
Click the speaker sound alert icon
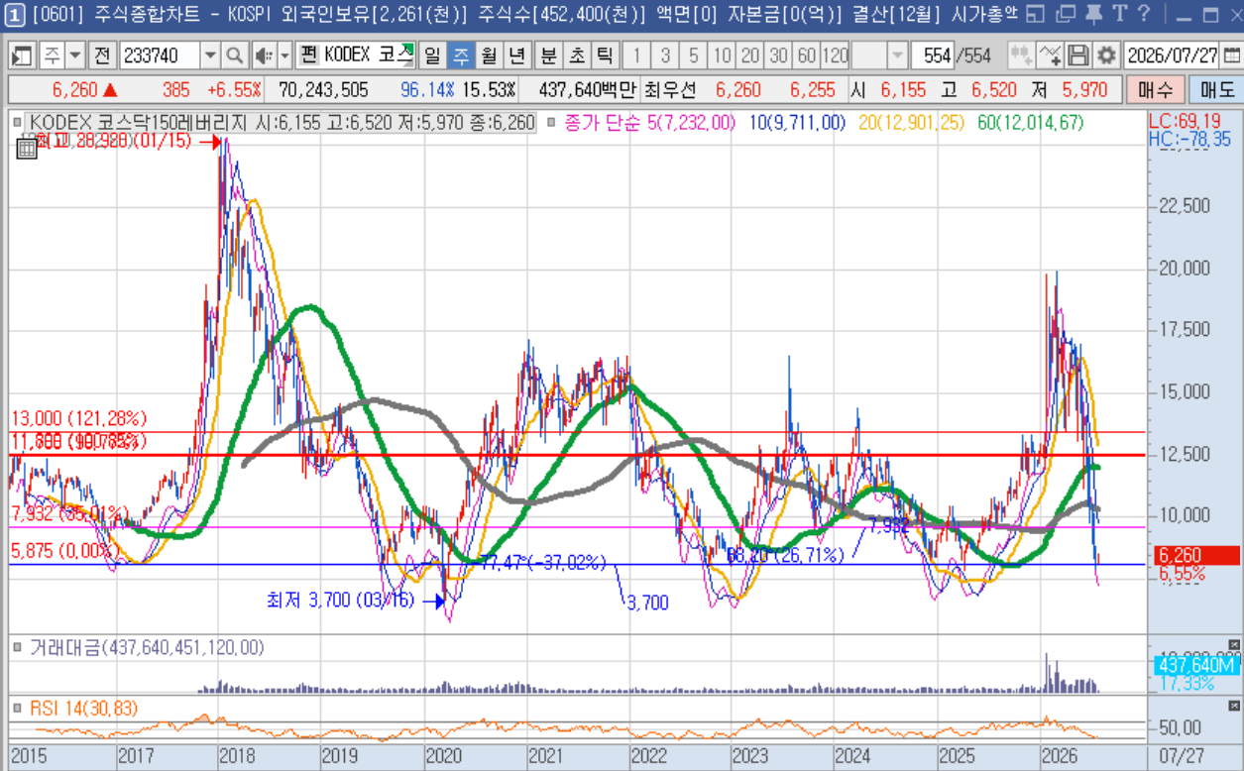[263, 55]
